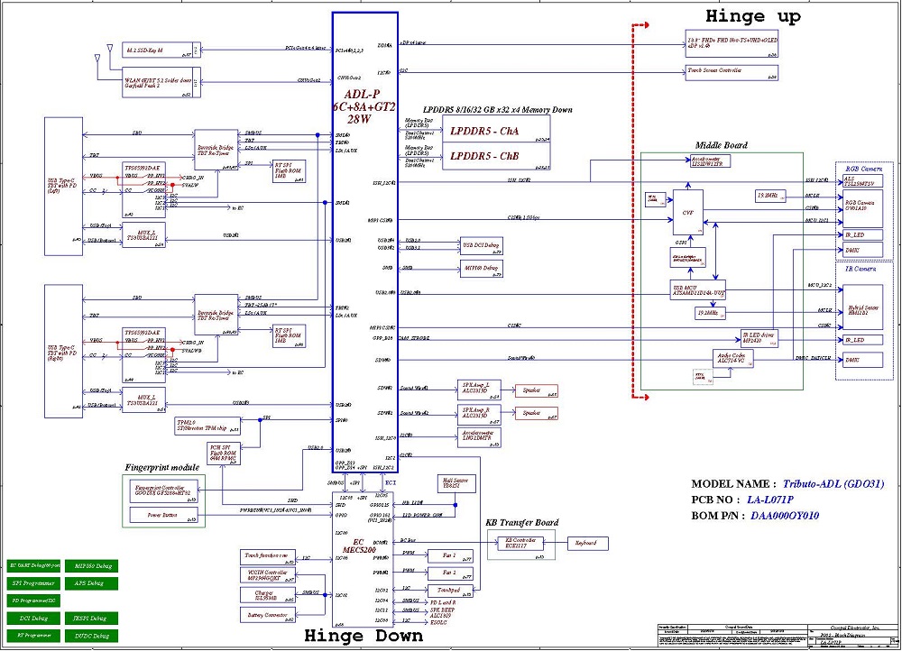Viewport: 902px width, 651px height.
Task: Select the Audio Codec ALC714-VC block
Action: tap(732, 358)
